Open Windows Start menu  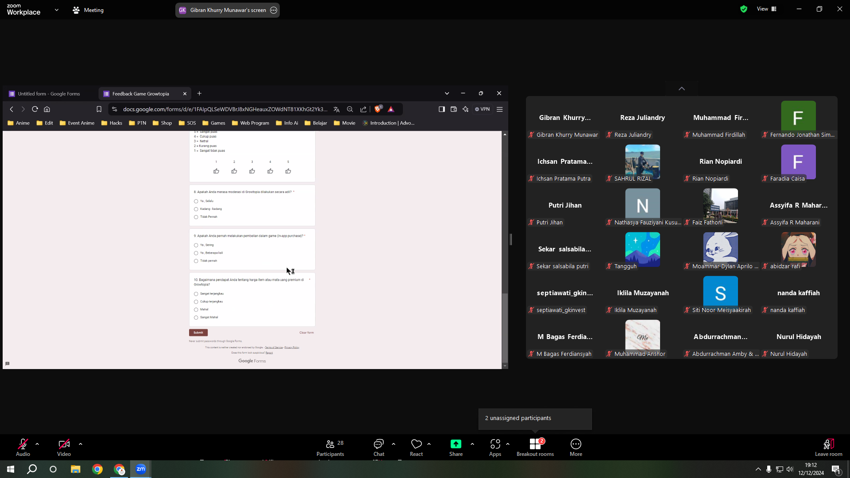tap(11, 469)
